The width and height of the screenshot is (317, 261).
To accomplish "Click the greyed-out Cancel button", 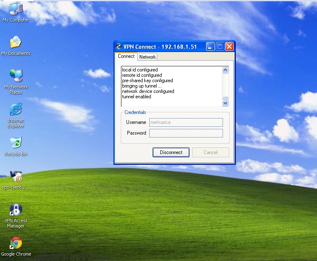I will [211, 152].
